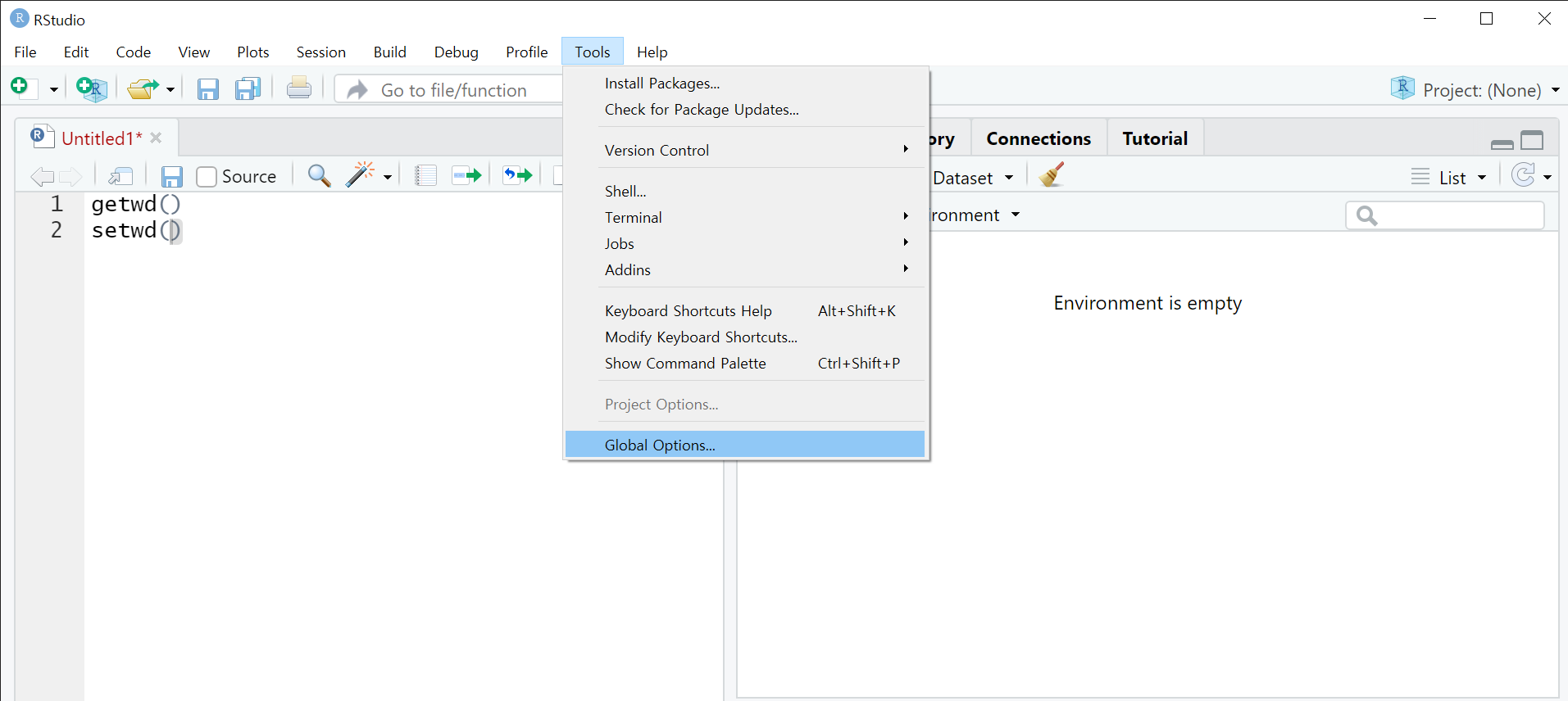
Task: Expand the Jobs submenu
Action: (x=745, y=244)
